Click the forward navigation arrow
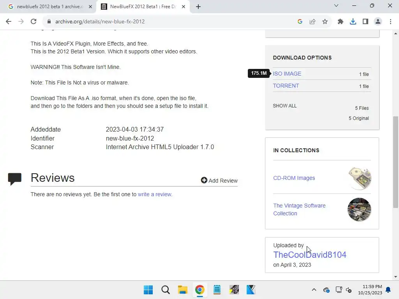399x299 pixels. tap(21, 22)
